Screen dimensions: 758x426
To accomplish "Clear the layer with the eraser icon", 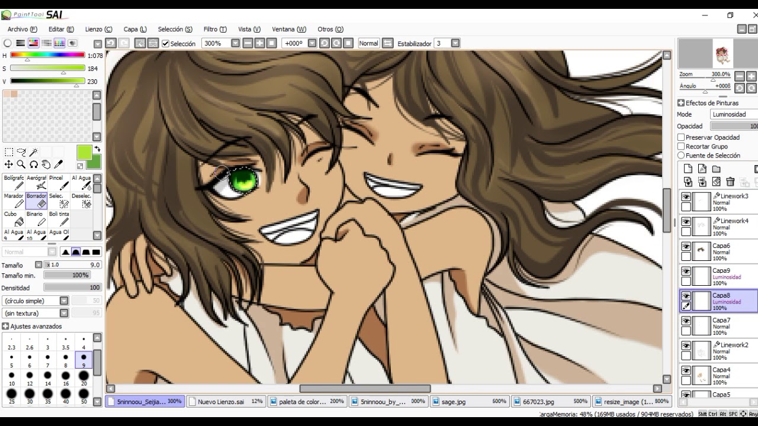I will pyautogui.click(x=716, y=182).
